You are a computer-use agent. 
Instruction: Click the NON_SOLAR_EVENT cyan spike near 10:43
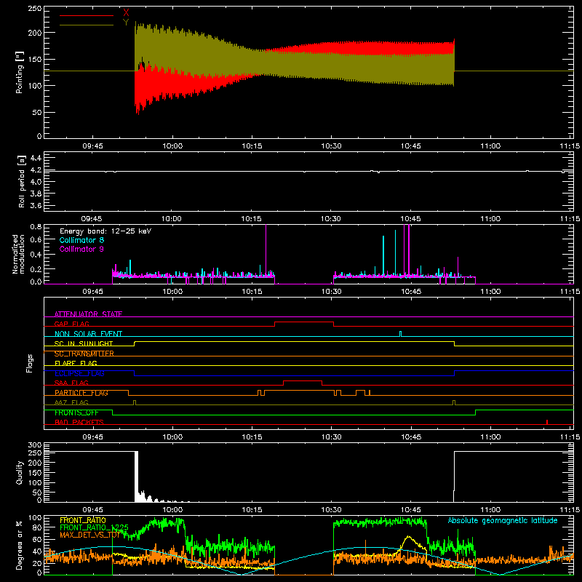(x=400, y=334)
